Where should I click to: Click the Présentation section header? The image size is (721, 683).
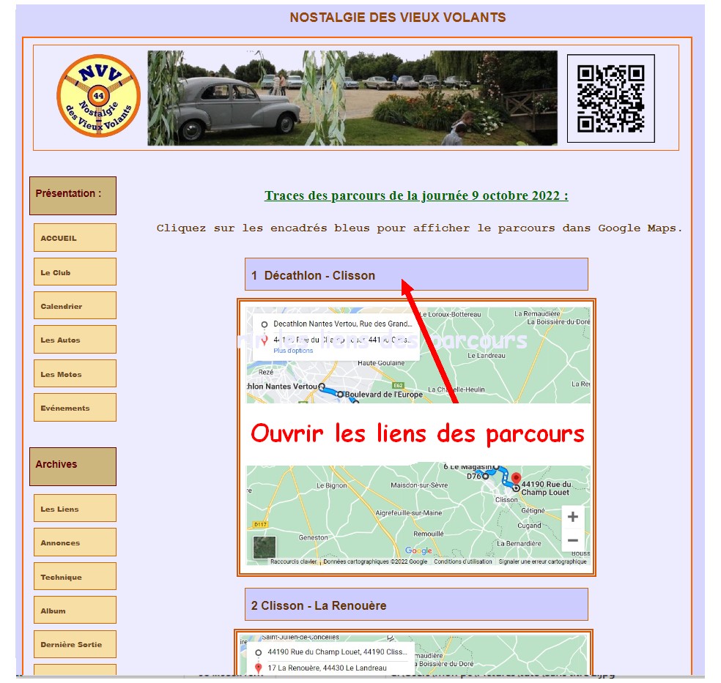point(73,195)
